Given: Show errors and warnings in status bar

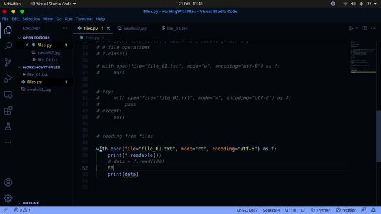Looking at the screenshot, I should tap(23, 210).
